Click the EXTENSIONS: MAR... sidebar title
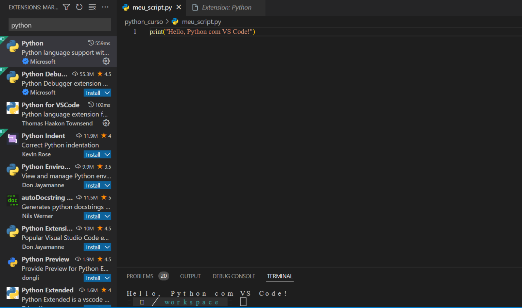This screenshot has height=308, width=522. 33,7
